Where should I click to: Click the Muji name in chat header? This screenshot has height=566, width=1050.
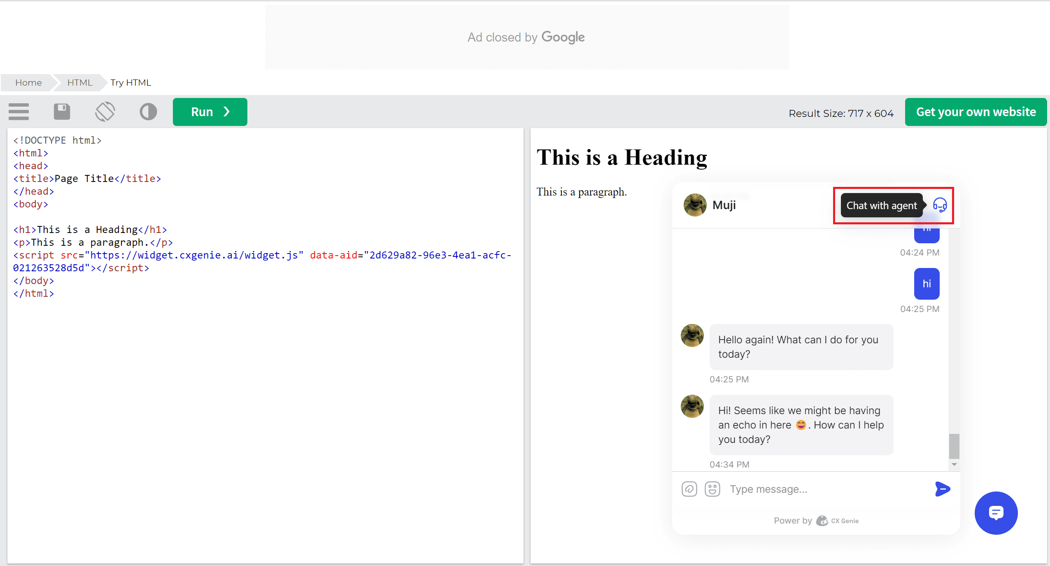point(724,205)
